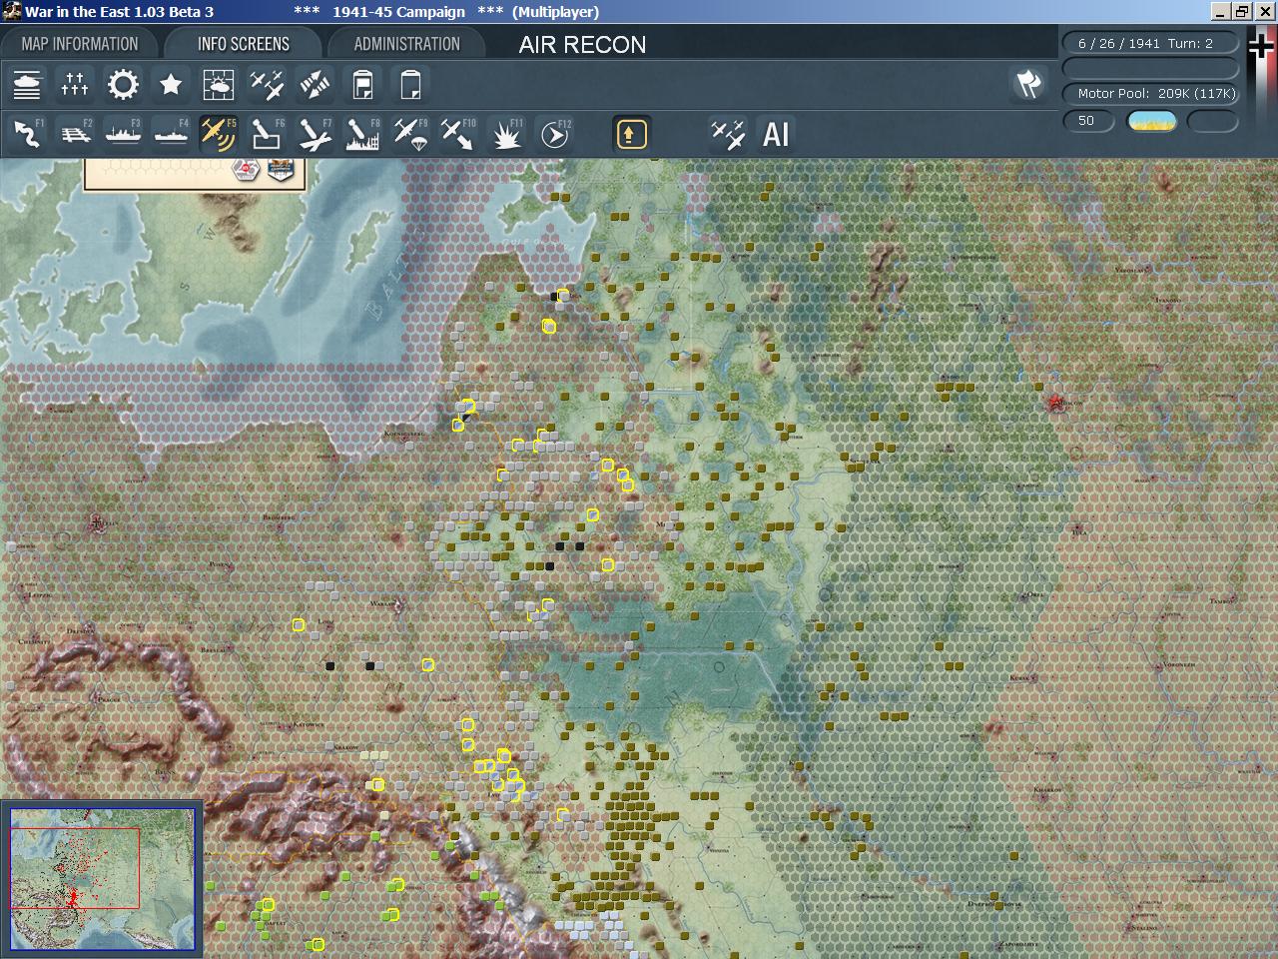Select F4 Amphibious Transport mode
Viewport: 1278px width, 959px height.
pos(171,134)
